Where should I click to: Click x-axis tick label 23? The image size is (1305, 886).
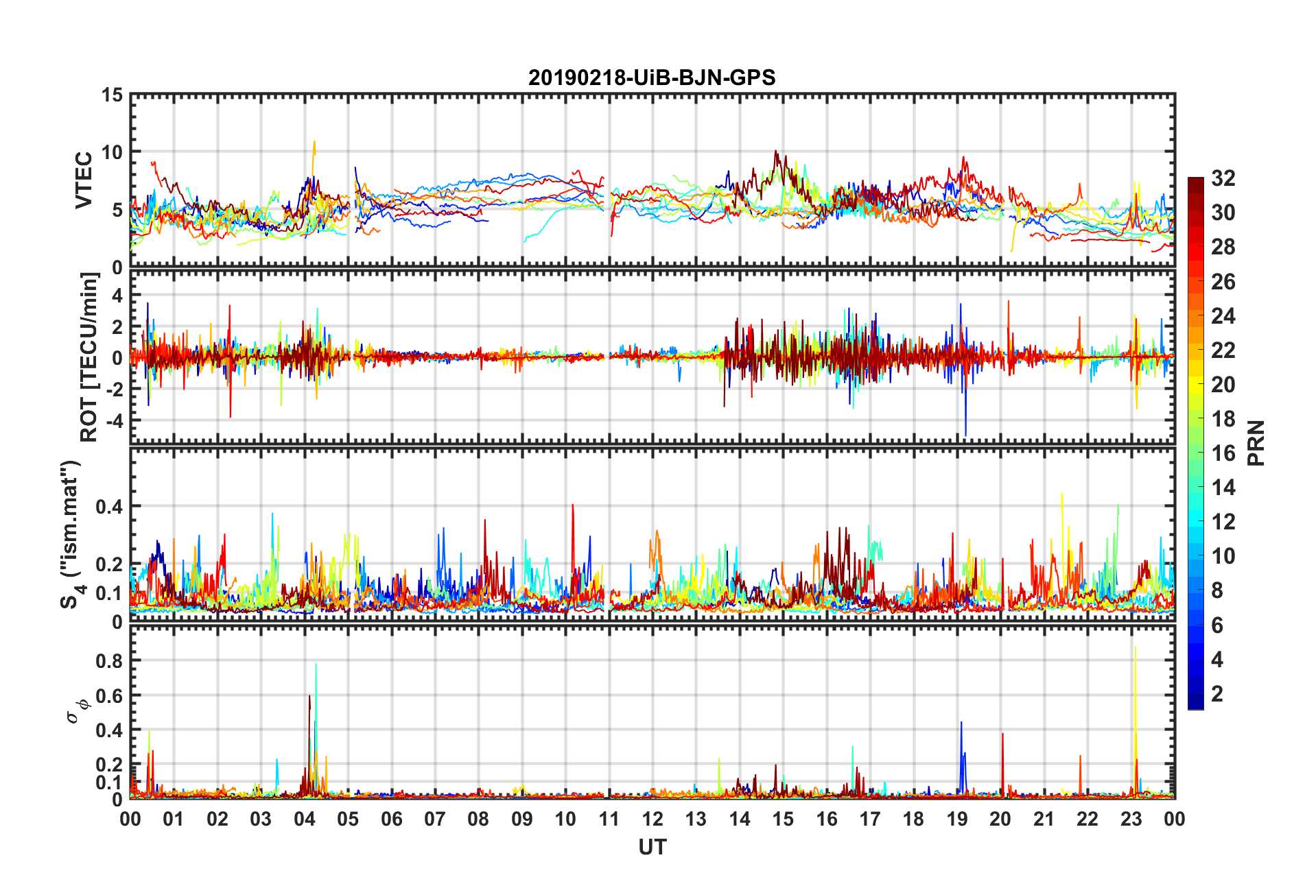1131,819
